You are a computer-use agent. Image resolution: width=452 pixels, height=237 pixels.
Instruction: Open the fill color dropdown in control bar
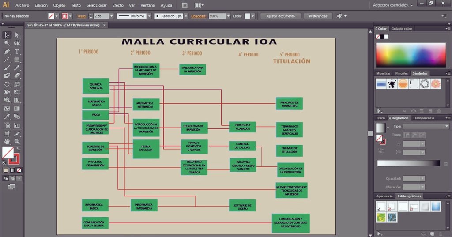[x=57, y=16]
